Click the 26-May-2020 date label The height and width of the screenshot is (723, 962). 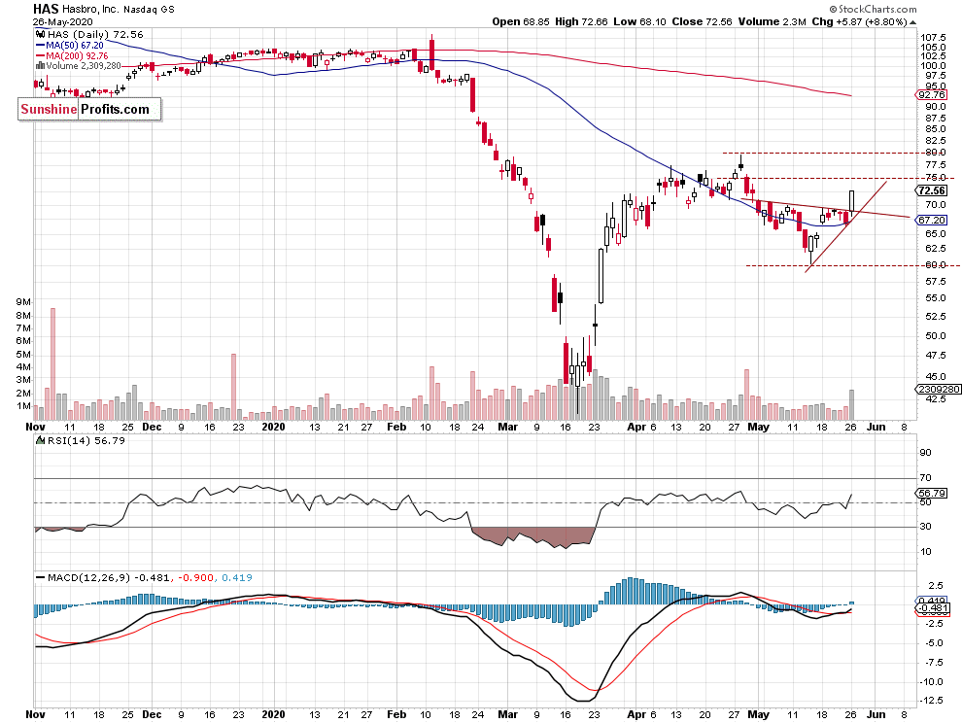tap(62, 22)
